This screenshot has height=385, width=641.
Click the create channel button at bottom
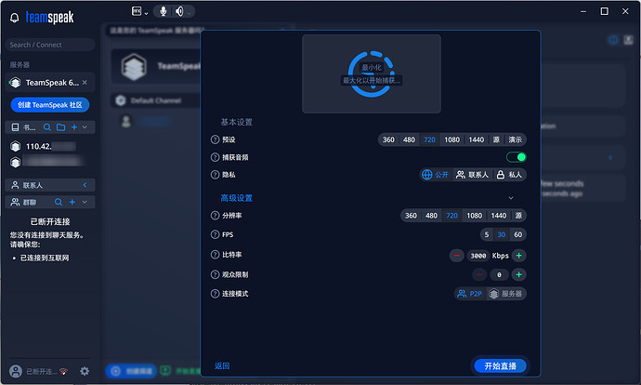[x=131, y=371]
